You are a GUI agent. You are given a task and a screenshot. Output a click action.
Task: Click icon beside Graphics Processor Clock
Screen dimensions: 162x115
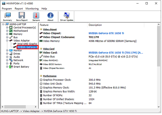[41, 80]
